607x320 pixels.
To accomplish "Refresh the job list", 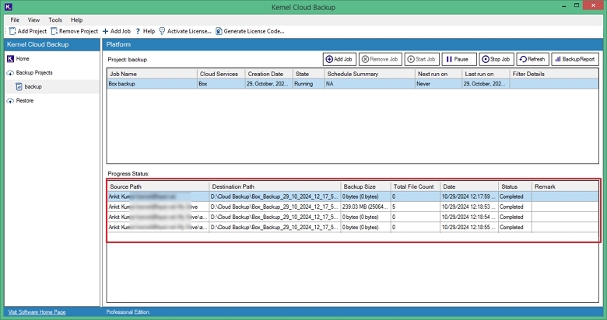I will [x=532, y=59].
